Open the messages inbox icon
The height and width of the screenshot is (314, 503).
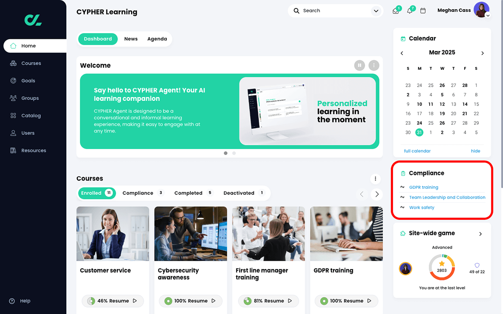click(396, 11)
